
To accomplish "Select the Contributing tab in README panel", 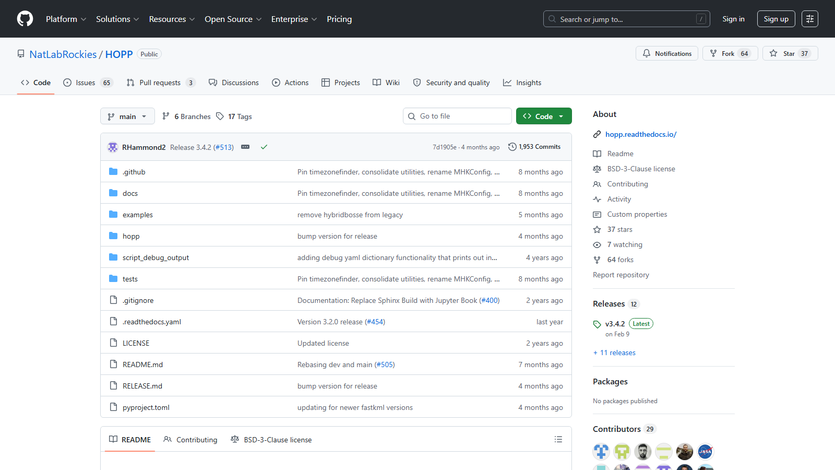I will [190, 440].
